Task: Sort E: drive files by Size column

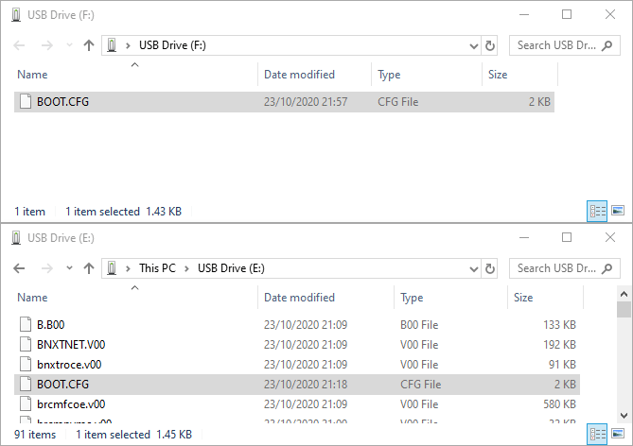Action: click(523, 298)
